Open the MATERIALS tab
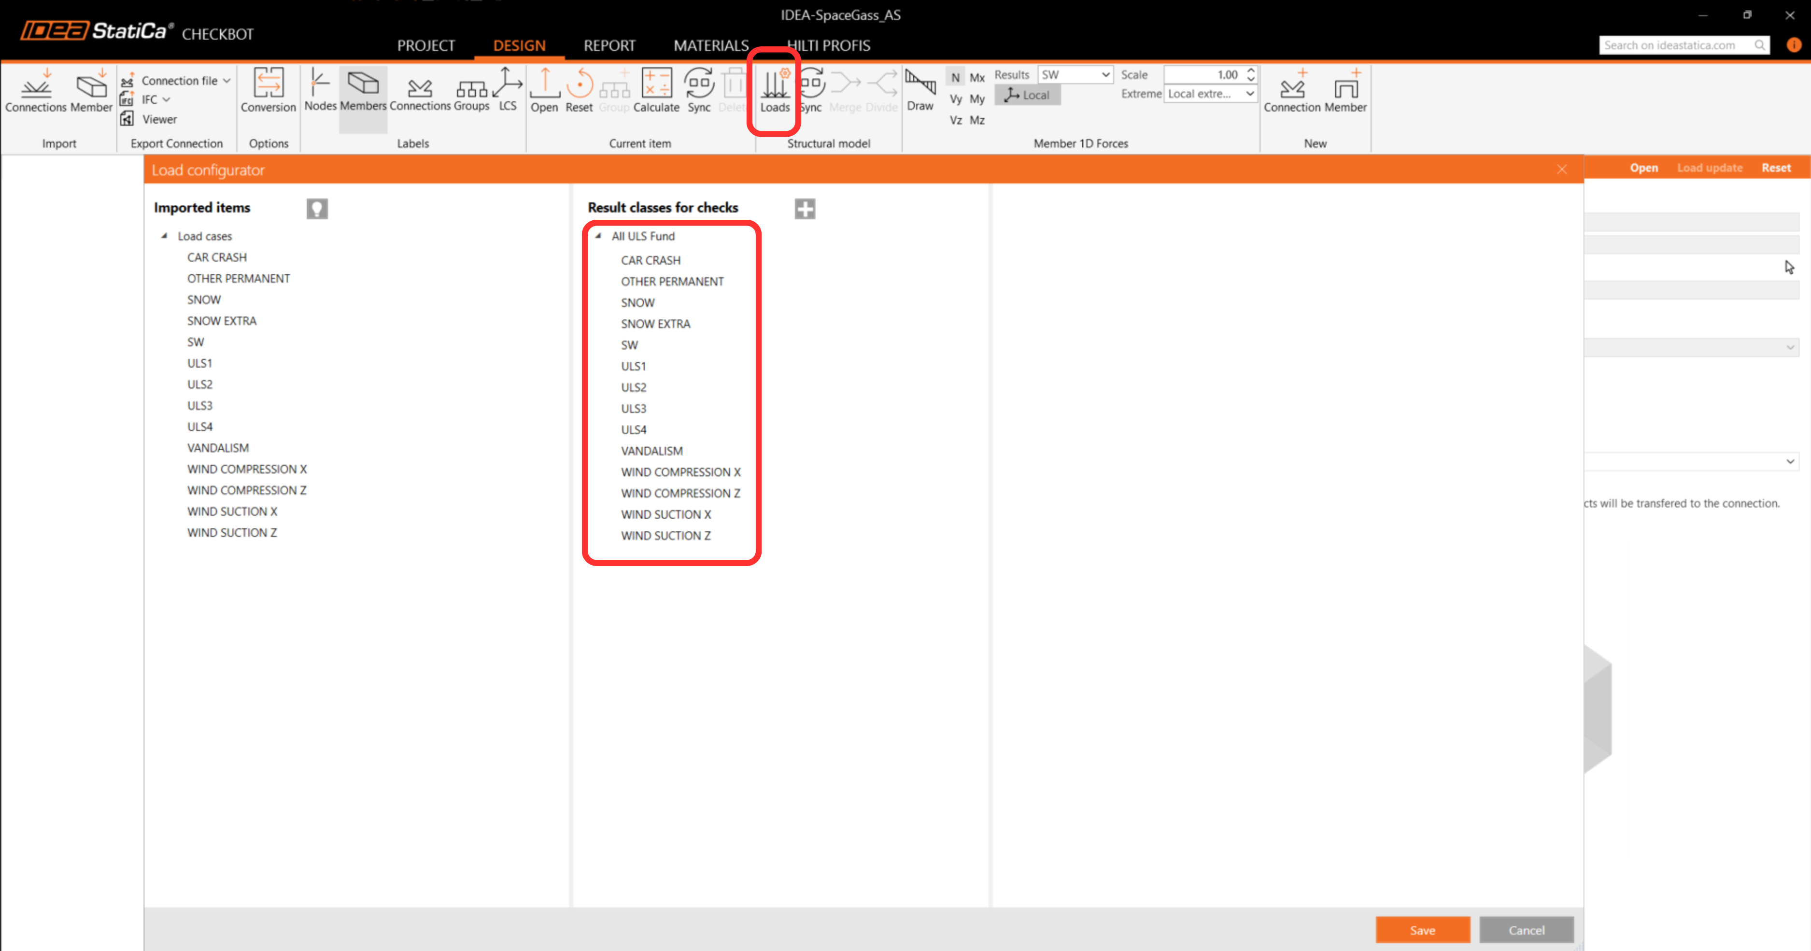 click(x=711, y=46)
